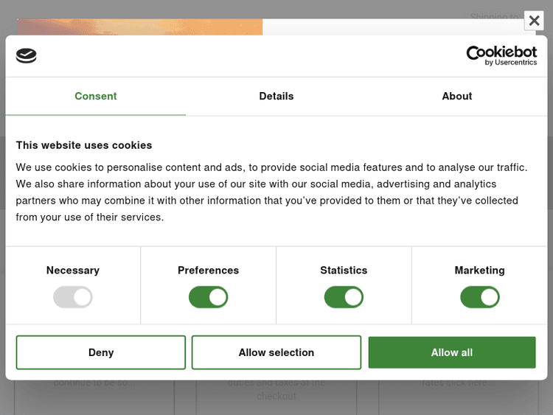Click the cookie usage description paragraph
The width and height of the screenshot is (553, 415).
(x=271, y=192)
